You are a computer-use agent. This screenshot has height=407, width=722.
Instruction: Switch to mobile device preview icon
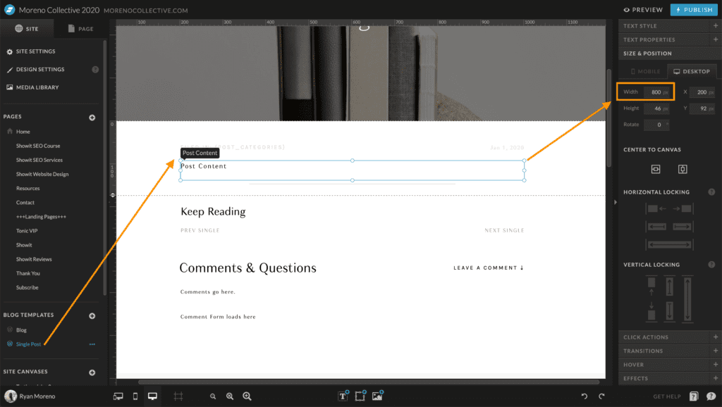click(135, 396)
